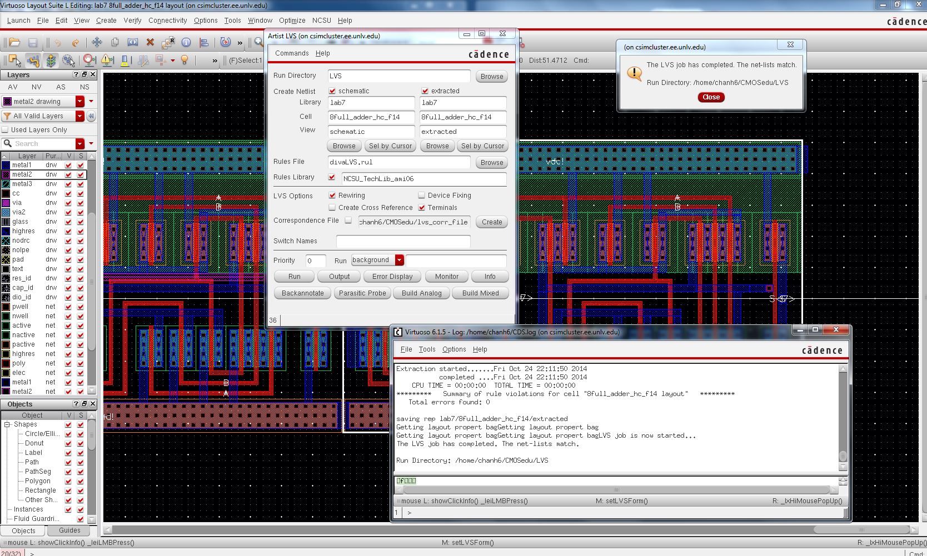
Task: Uncheck Rewiring under LVS Options
Action: coord(332,195)
